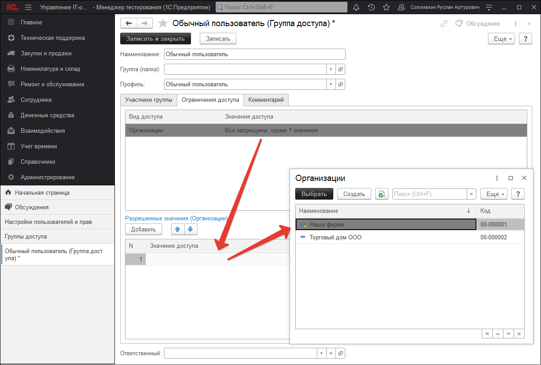Move access value up with blue arrow
This screenshot has height=365, width=541.
[x=178, y=229]
